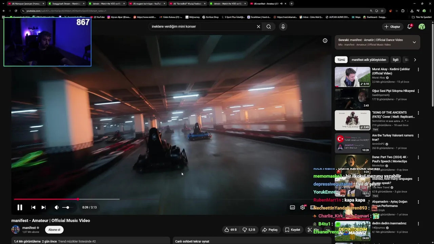This screenshot has width=434, height=244.
Task: Toggle subtitles with the captions button
Action: tap(292, 207)
